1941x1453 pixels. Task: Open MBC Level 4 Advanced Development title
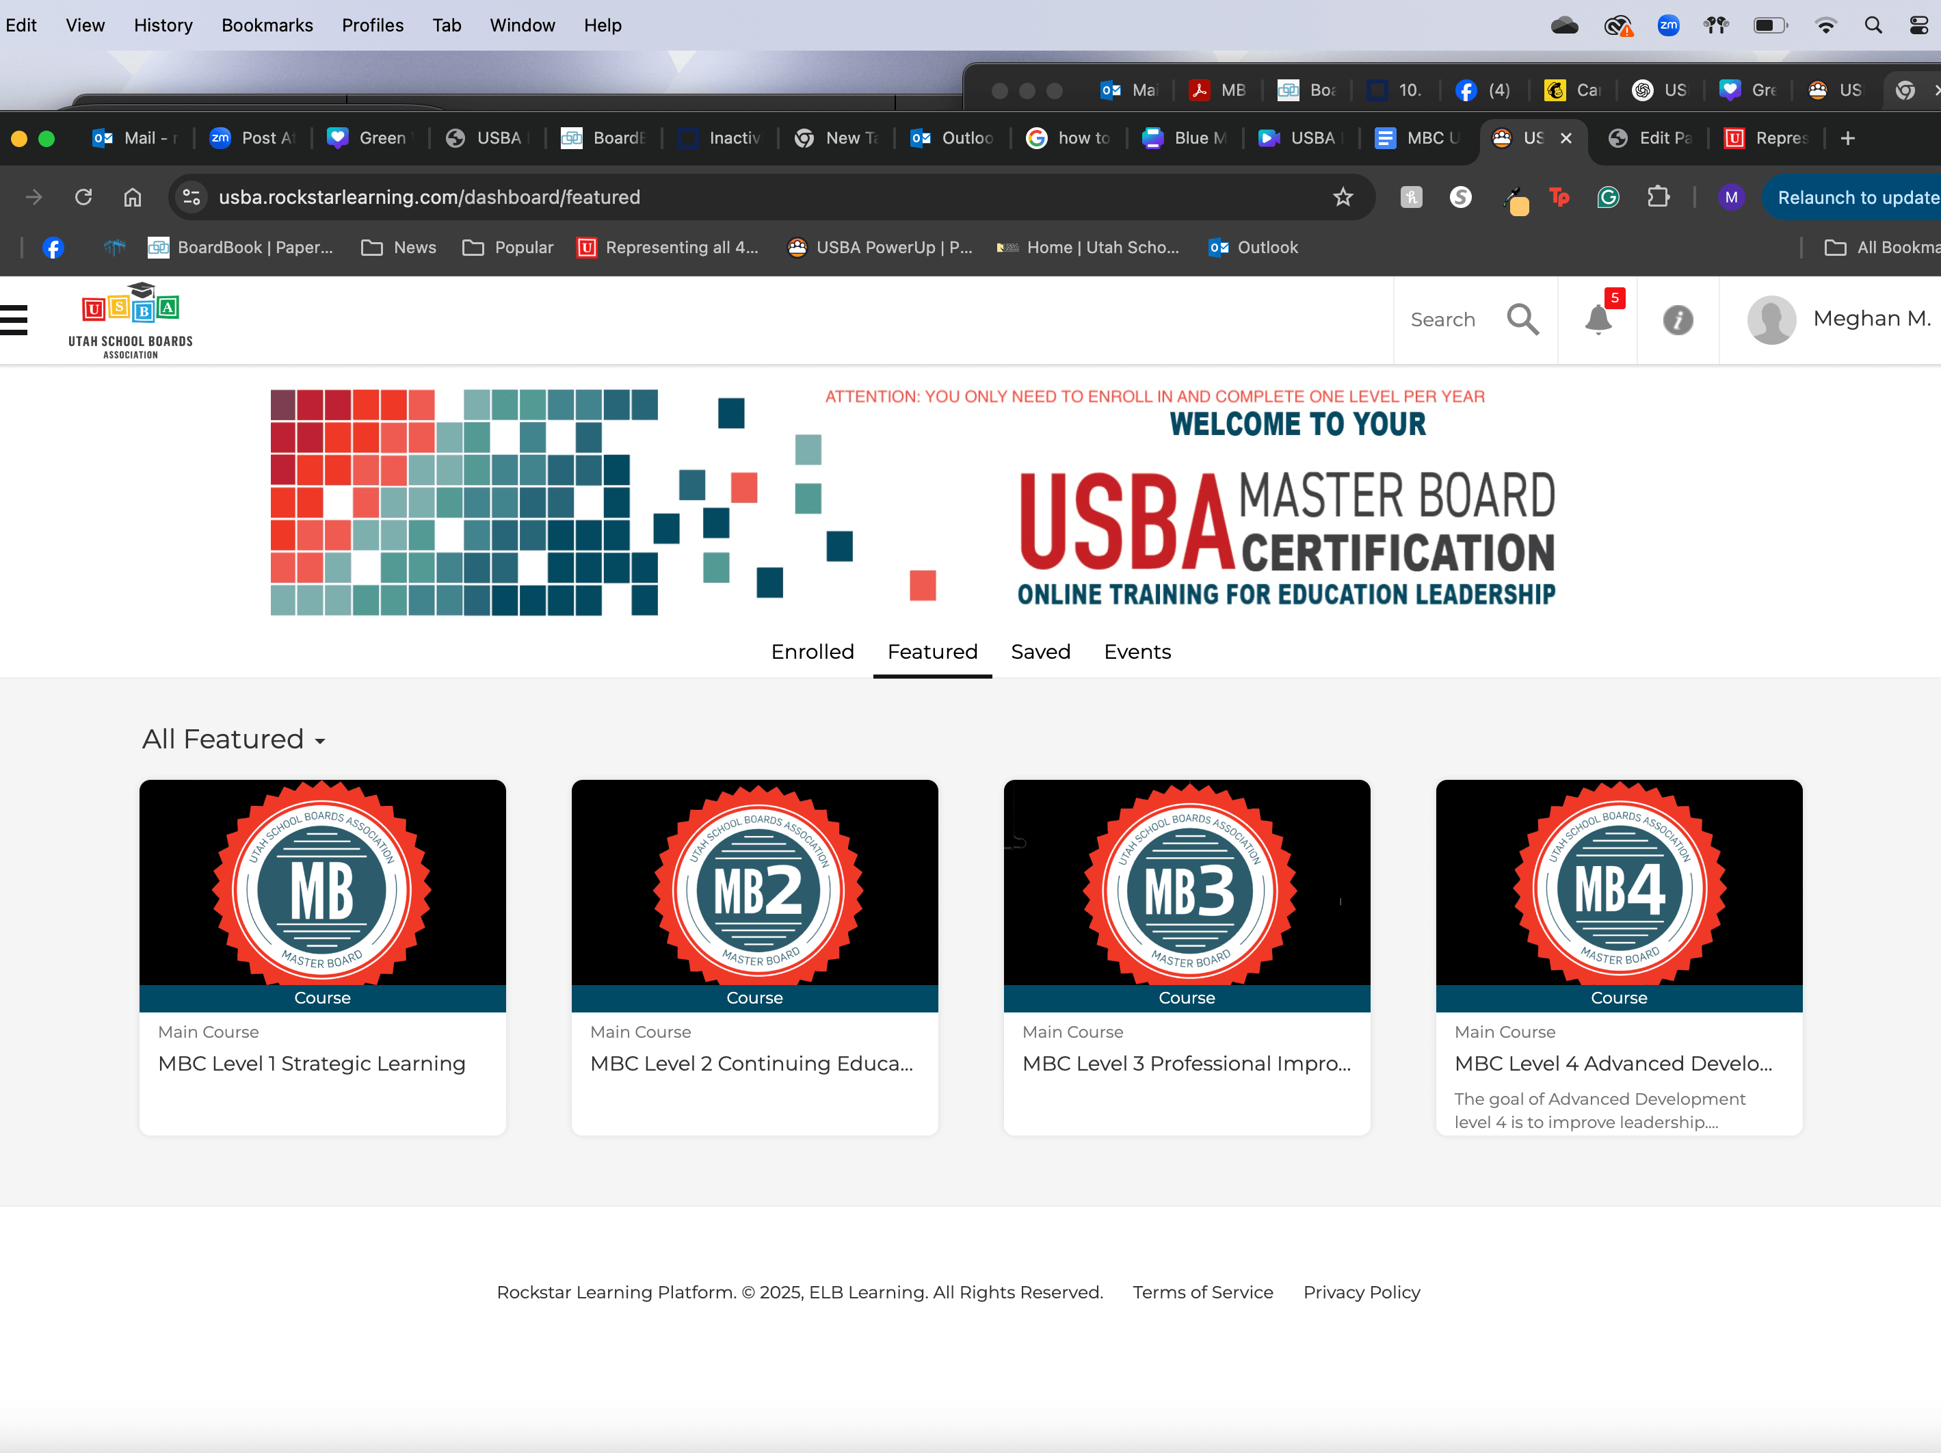click(1613, 1063)
